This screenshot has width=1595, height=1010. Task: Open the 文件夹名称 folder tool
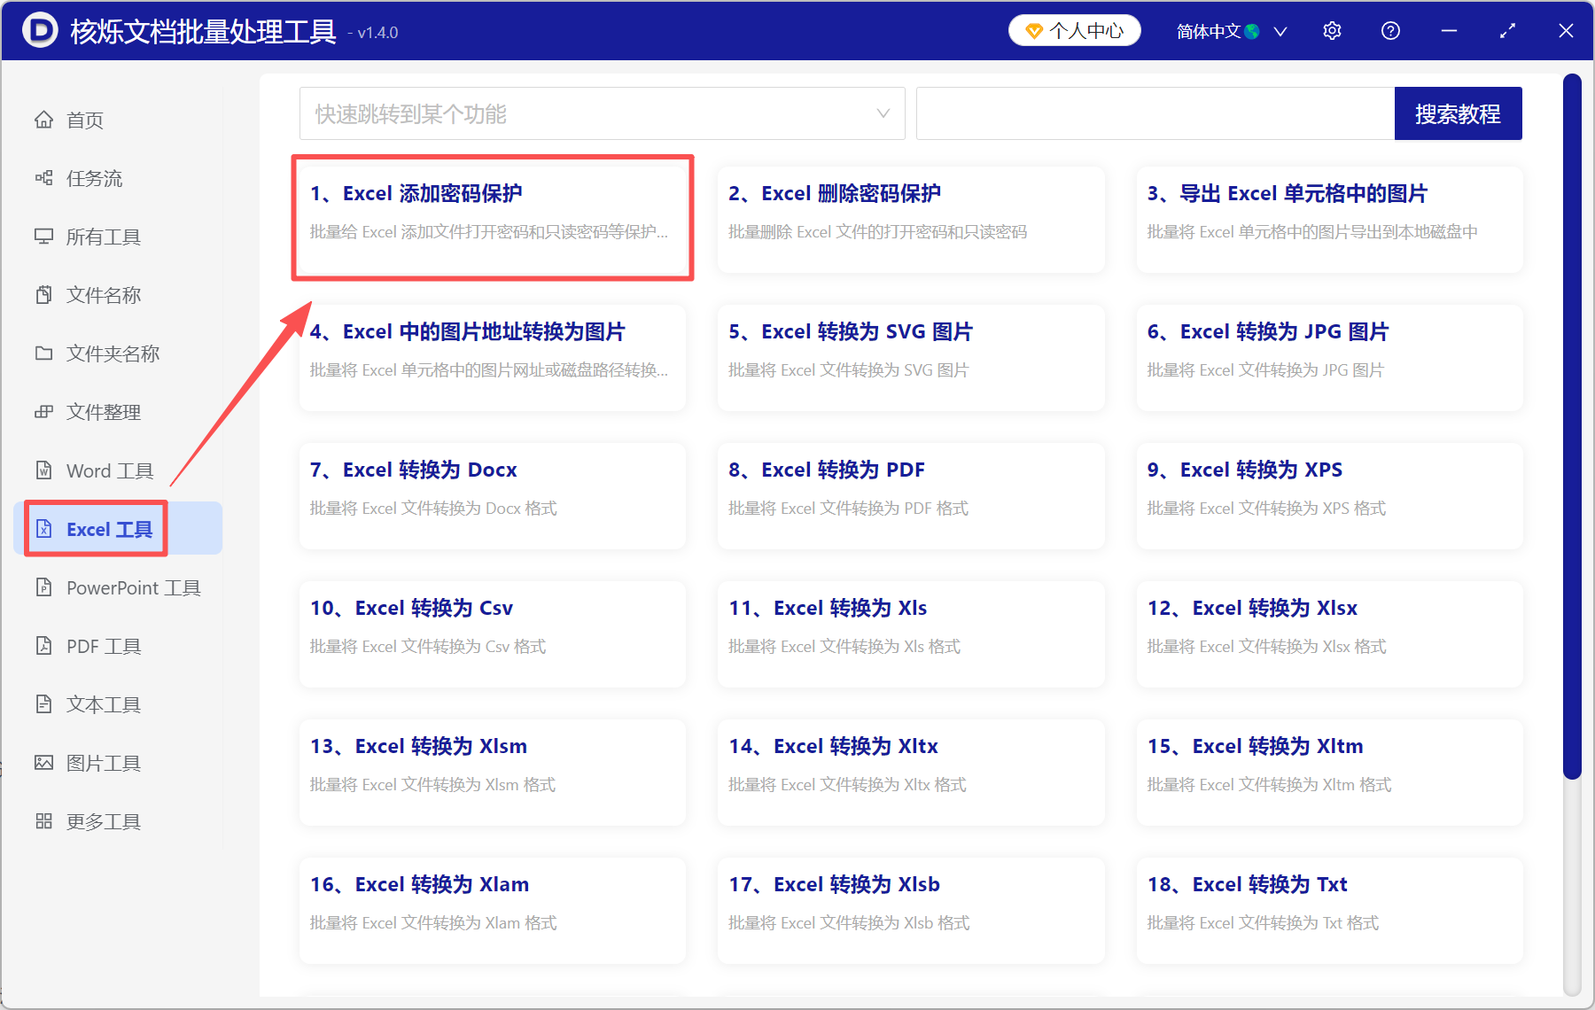click(112, 353)
